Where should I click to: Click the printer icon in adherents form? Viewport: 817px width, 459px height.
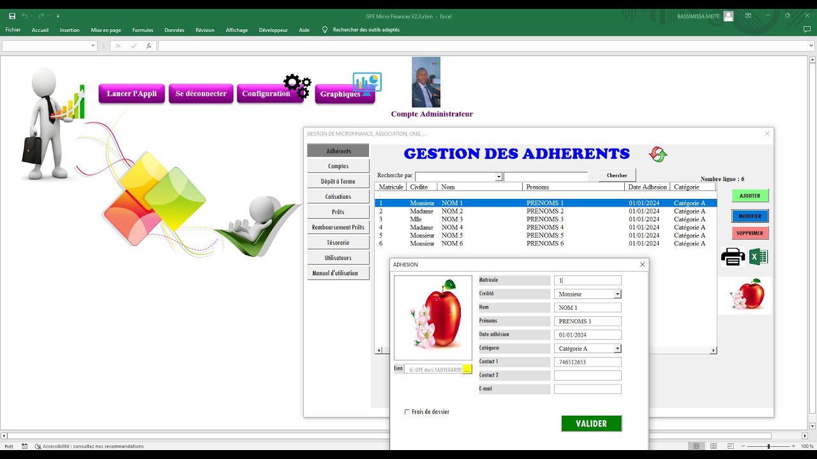733,256
